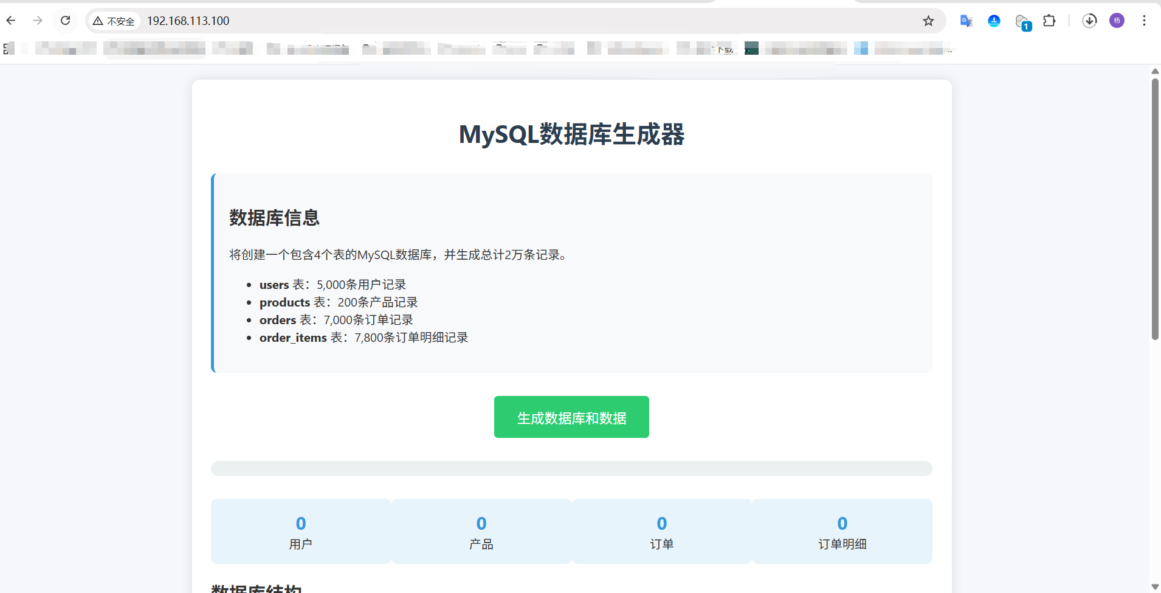Click the scrollbar down arrow
Viewport: 1161px width, 593px height.
pos(1155,587)
